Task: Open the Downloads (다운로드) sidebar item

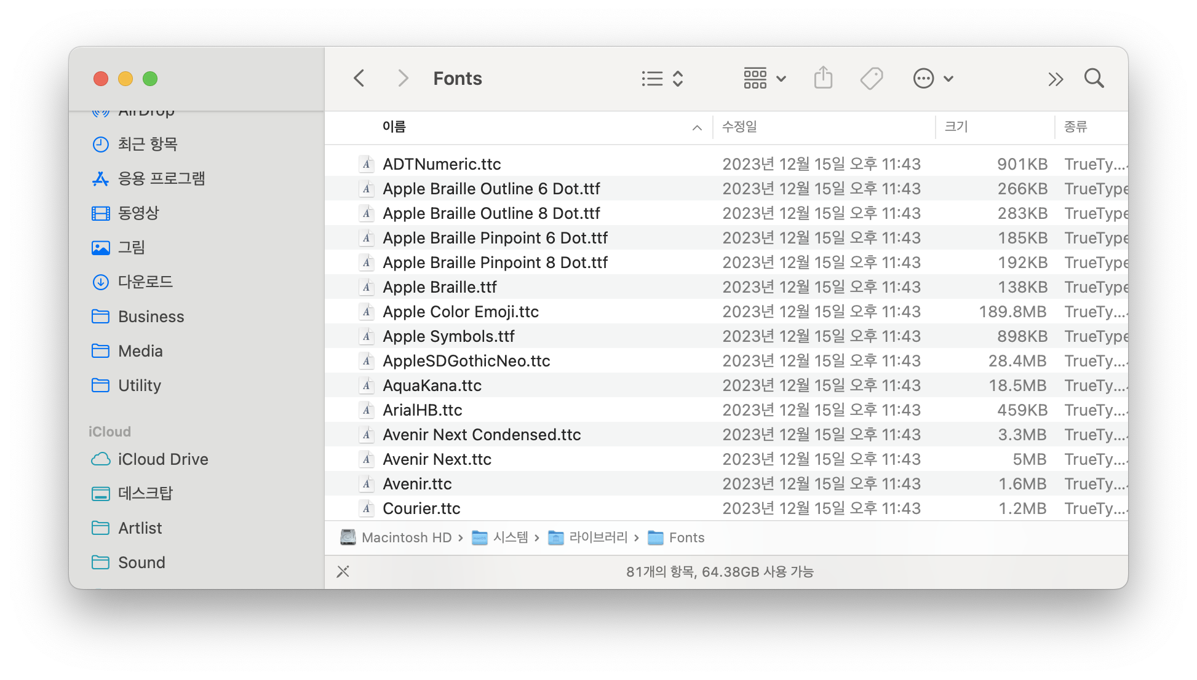Action: tap(145, 282)
